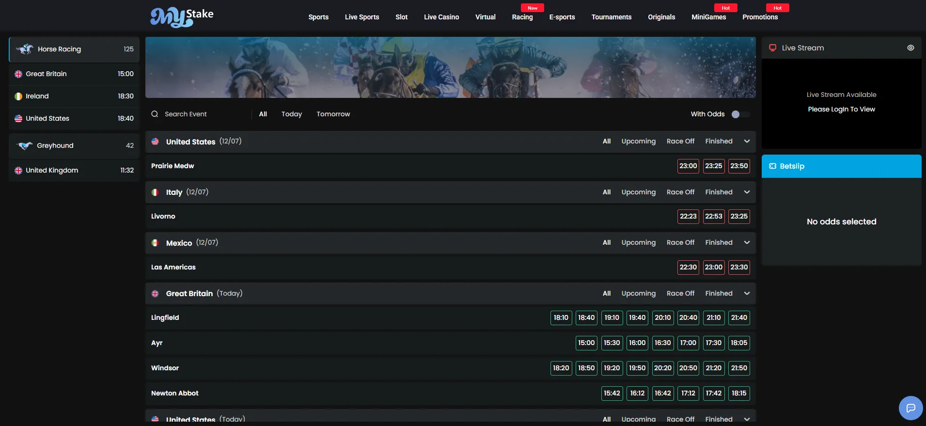Show Finished races for Mexico
Image resolution: width=926 pixels, height=426 pixels.
point(719,243)
